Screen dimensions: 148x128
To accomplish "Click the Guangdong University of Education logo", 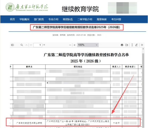I will click(27, 7).
